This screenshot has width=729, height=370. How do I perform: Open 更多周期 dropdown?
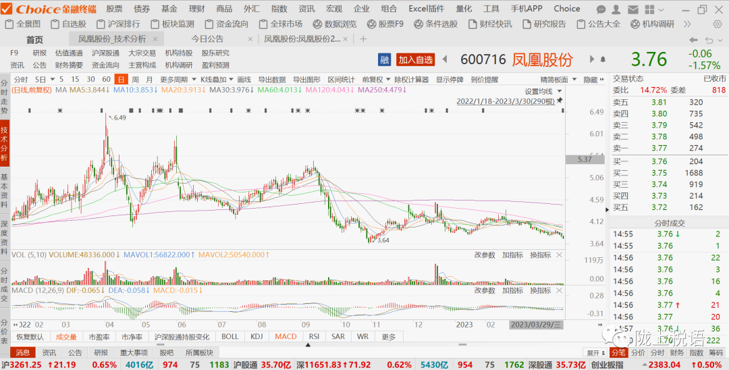(177, 80)
